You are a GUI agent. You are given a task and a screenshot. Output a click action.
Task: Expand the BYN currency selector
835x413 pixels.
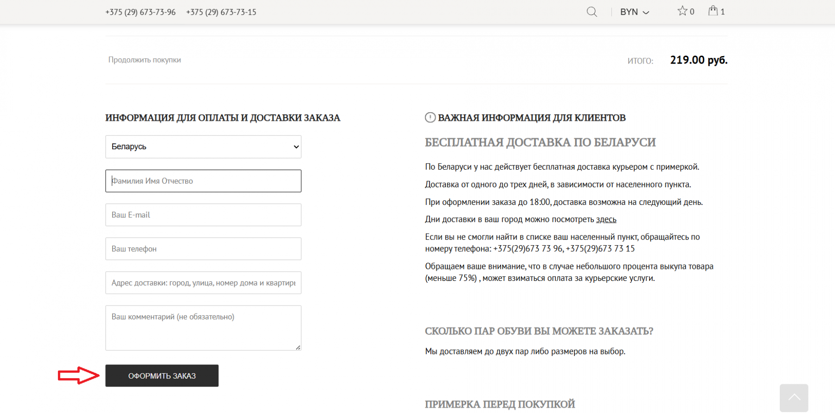coord(634,12)
